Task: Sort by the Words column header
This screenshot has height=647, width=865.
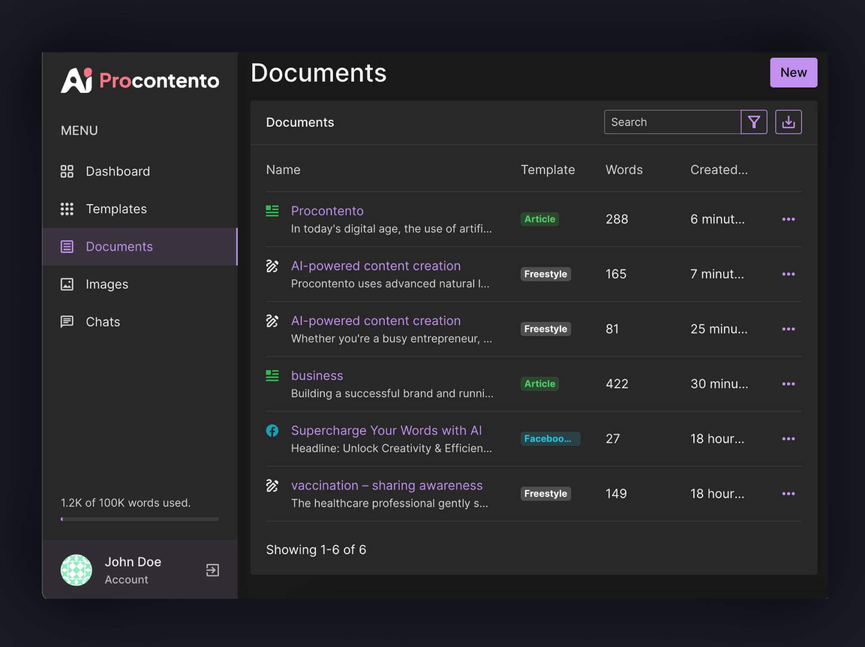Action: tap(624, 170)
